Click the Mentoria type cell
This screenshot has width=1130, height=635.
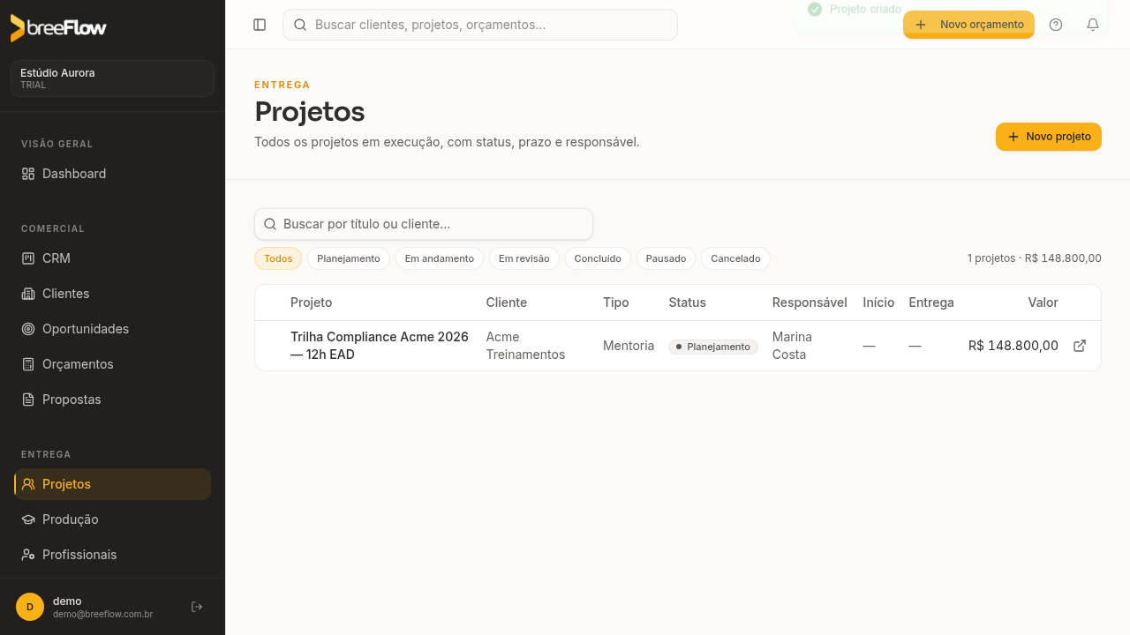click(x=629, y=346)
